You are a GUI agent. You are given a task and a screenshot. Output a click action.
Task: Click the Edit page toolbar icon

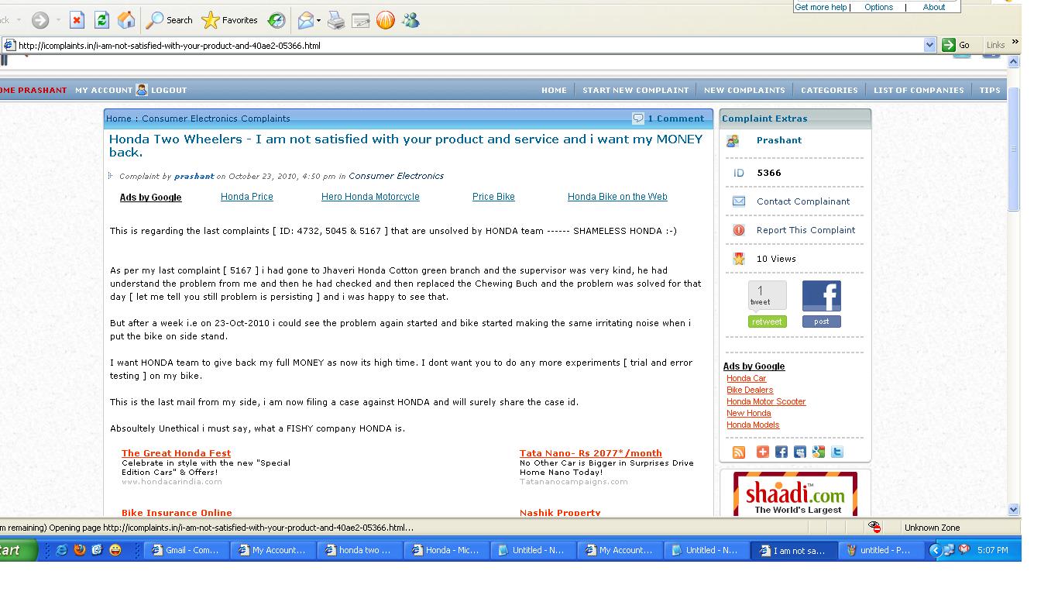(361, 21)
